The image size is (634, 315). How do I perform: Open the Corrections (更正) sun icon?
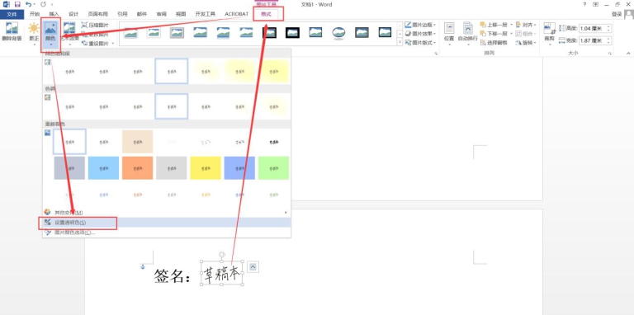(x=34, y=32)
